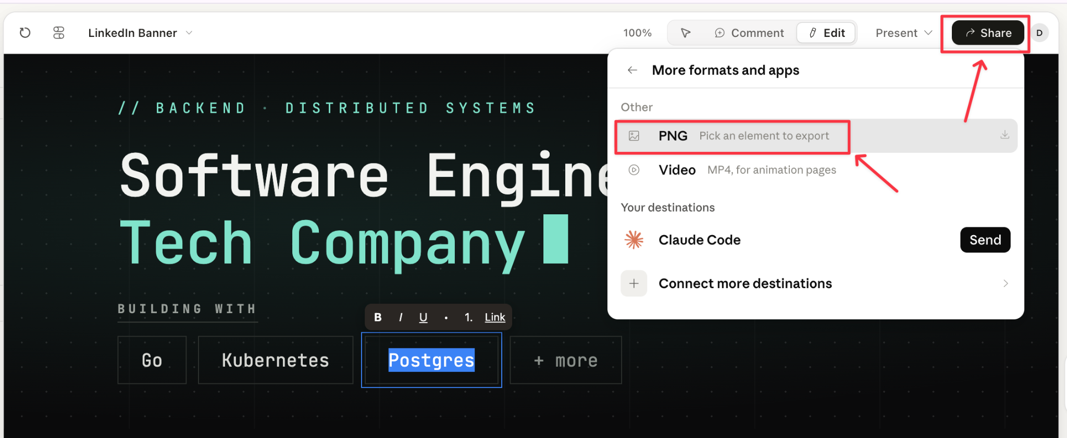1067x438 pixels.
Task: Click the BUILDING WITH heading
Action: pos(188,309)
